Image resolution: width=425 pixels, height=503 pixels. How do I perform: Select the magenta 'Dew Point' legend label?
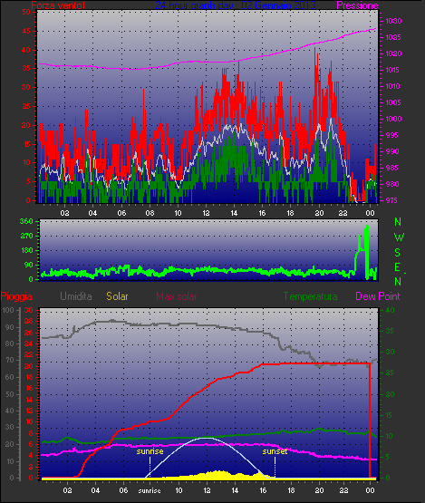[378, 296]
